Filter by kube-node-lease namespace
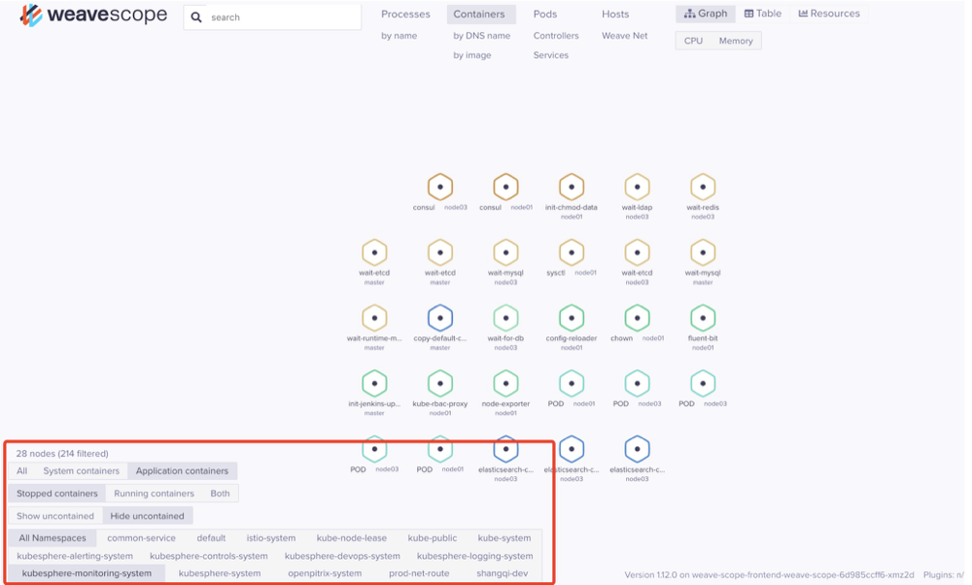The image size is (972, 585). pyautogui.click(x=352, y=538)
